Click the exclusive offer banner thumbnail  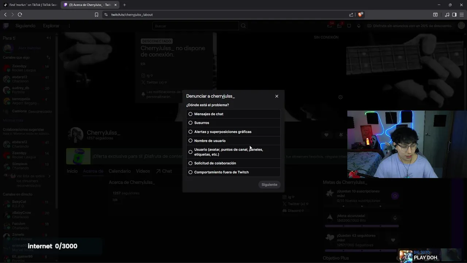78,156
